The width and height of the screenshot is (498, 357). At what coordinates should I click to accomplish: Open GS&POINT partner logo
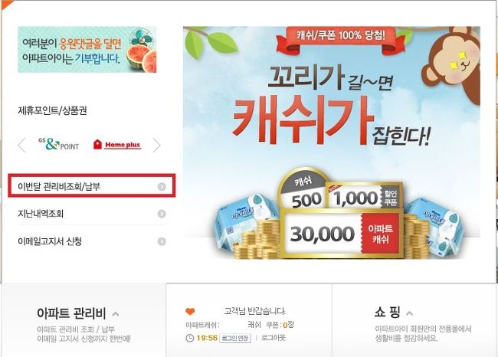pyautogui.click(x=59, y=144)
